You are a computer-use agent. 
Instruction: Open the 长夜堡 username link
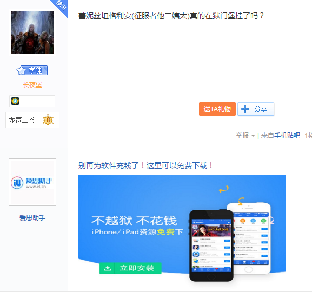coord(32,85)
